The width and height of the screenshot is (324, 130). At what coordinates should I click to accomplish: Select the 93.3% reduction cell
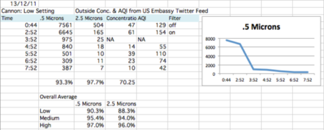[x=56, y=82]
